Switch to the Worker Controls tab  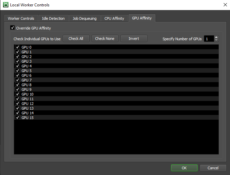pos(21,18)
